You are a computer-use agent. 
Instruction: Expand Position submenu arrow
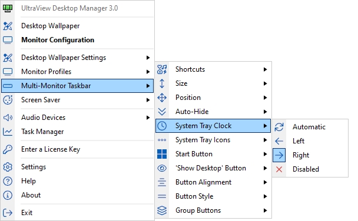(x=265, y=98)
